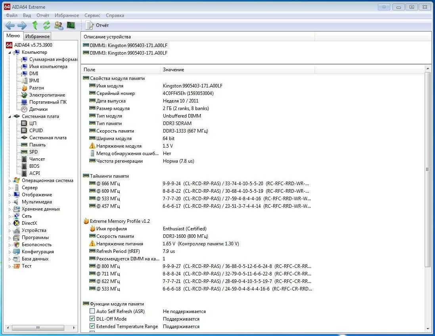Click the sidebar horizontal scrollbar thumb

(x=38, y=328)
